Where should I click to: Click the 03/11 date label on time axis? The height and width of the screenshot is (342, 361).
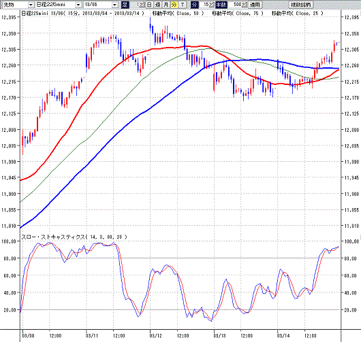click(92, 336)
